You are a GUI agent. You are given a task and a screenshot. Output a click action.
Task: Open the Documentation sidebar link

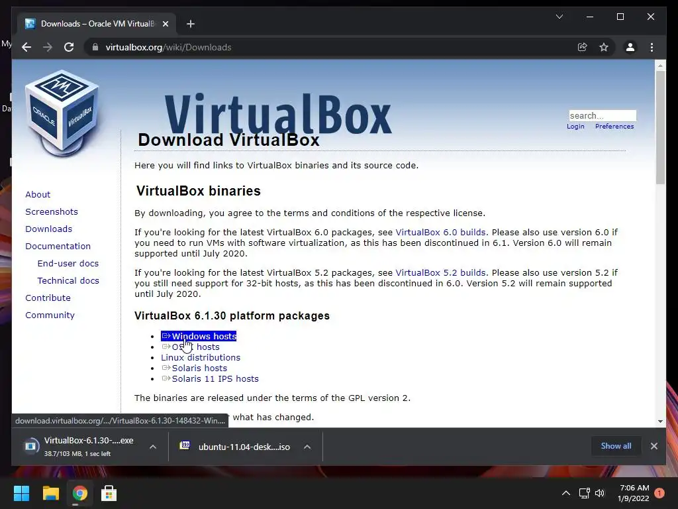point(58,247)
